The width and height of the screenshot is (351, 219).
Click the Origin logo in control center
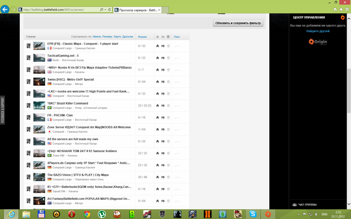pyautogui.click(x=318, y=42)
